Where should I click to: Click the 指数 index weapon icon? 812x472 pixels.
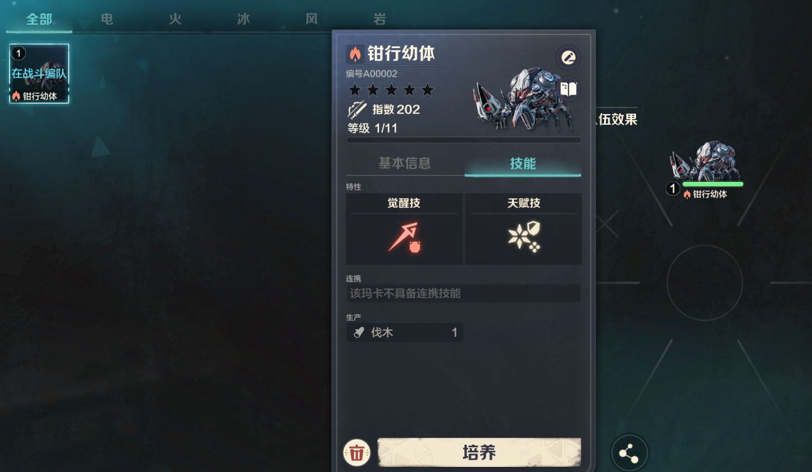pos(357,109)
